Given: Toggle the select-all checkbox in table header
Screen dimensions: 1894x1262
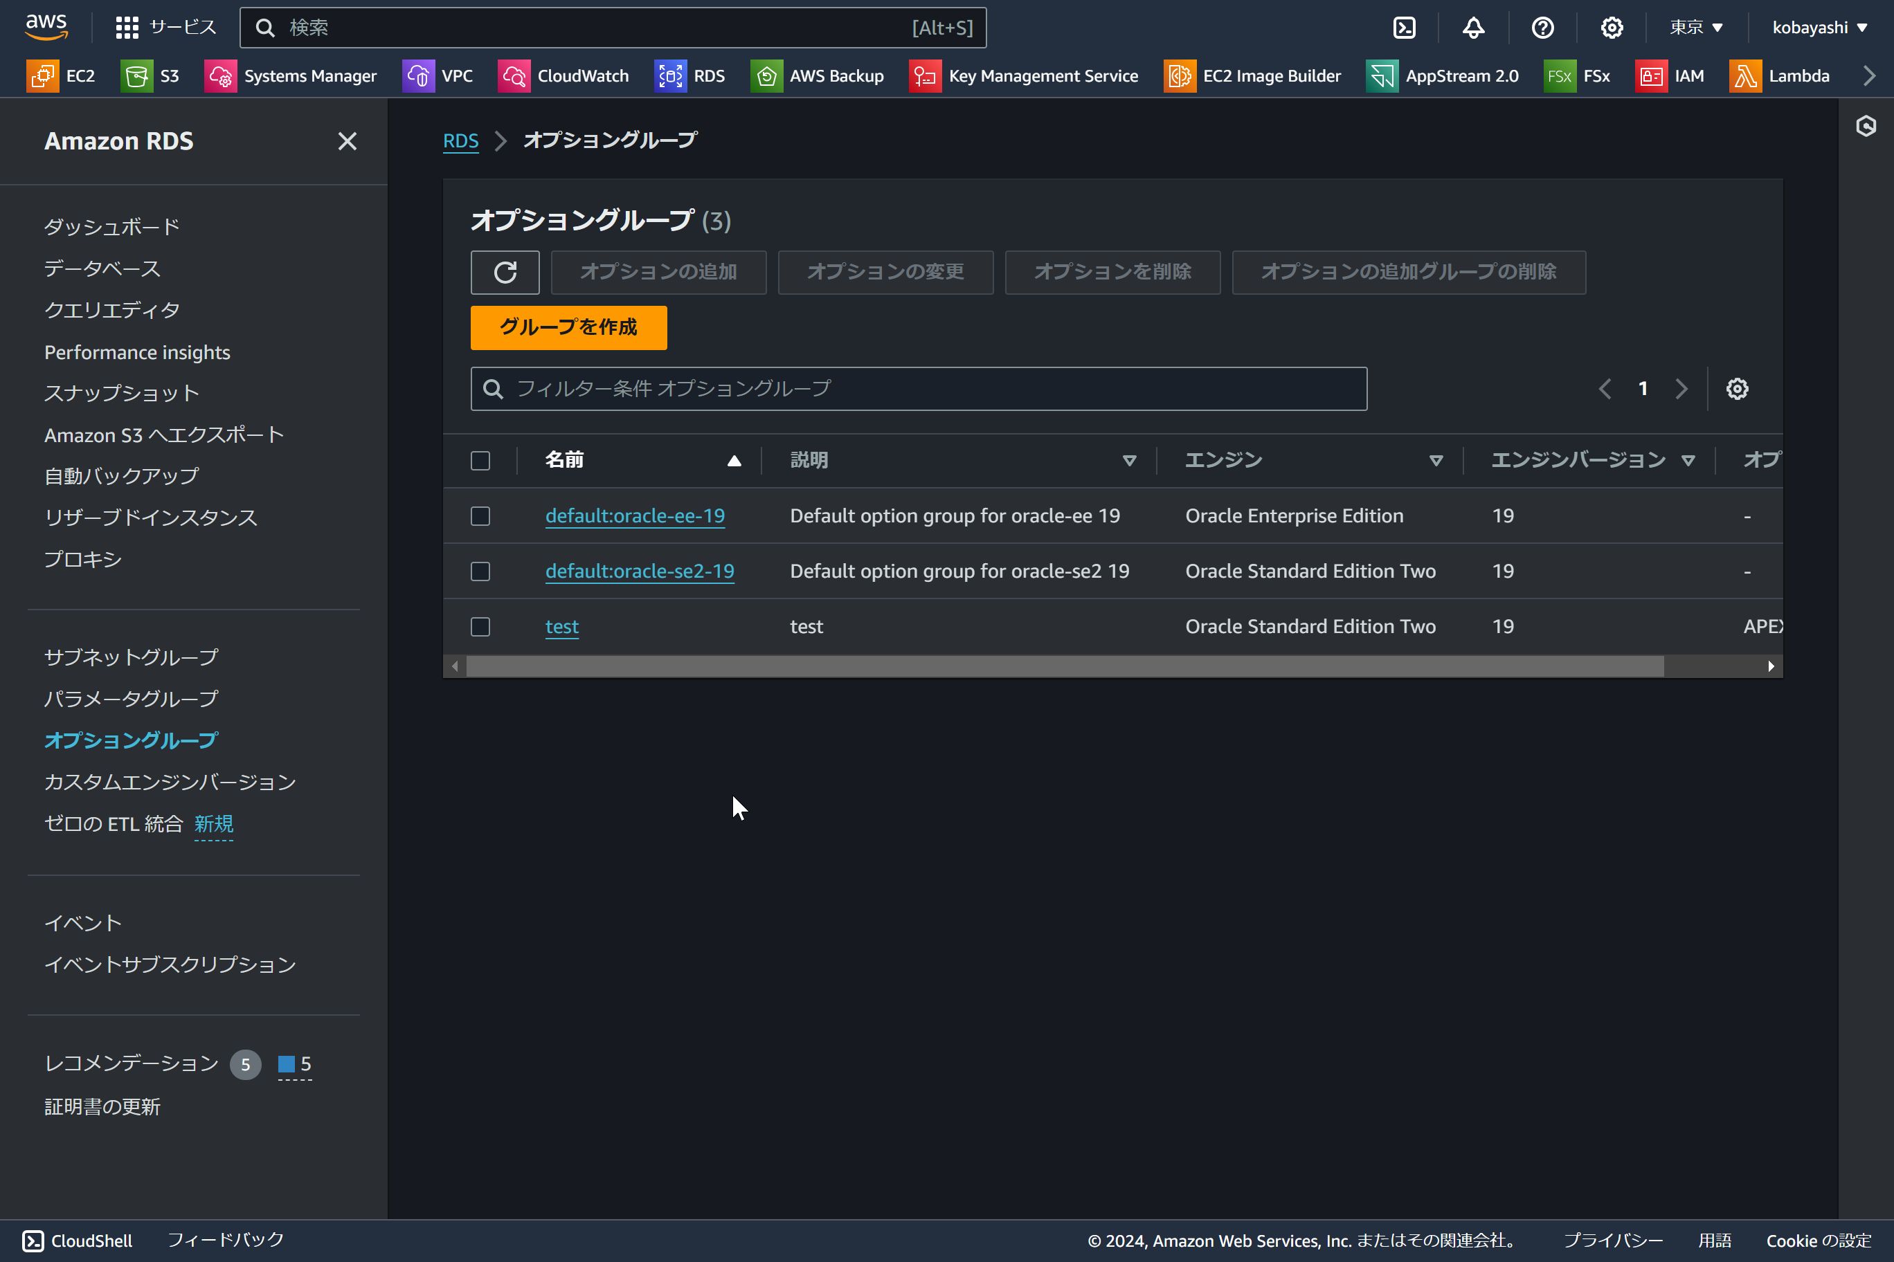Looking at the screenshot, I should point(480,459).
